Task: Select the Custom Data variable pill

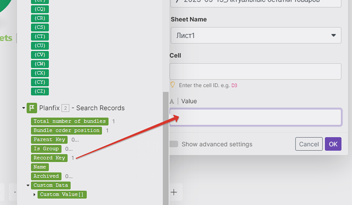Action: (51, 185)
